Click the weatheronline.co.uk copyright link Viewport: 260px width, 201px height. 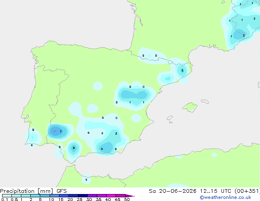coord(226,197)
